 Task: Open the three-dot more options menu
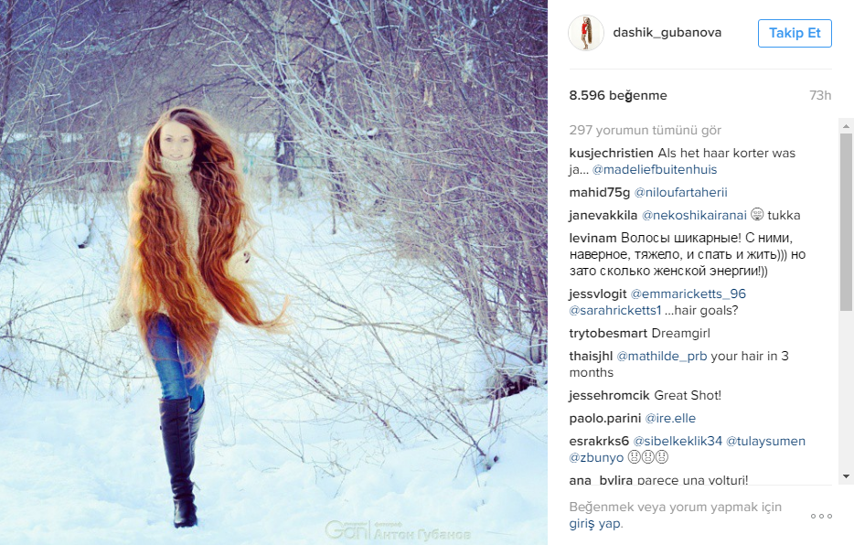[x=821, y=516]
